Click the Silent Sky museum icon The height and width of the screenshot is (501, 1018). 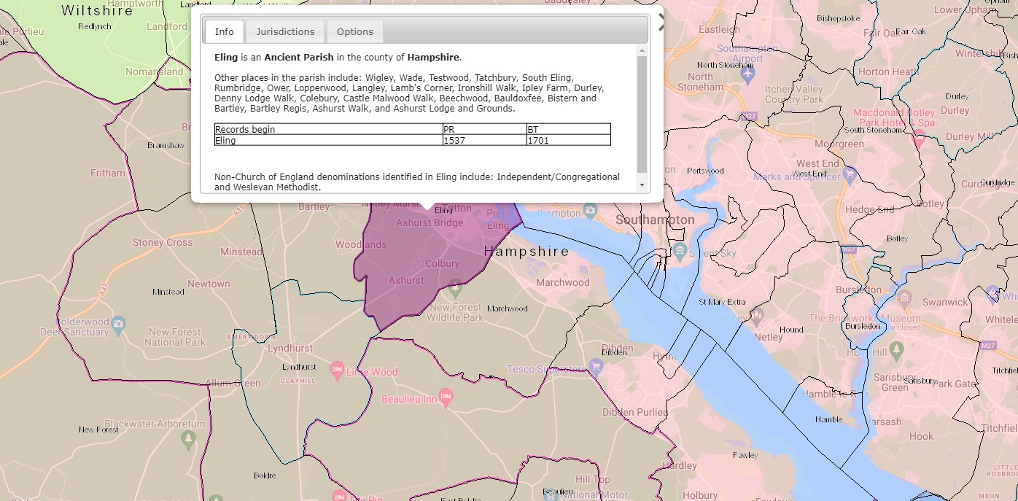point(680,252)
